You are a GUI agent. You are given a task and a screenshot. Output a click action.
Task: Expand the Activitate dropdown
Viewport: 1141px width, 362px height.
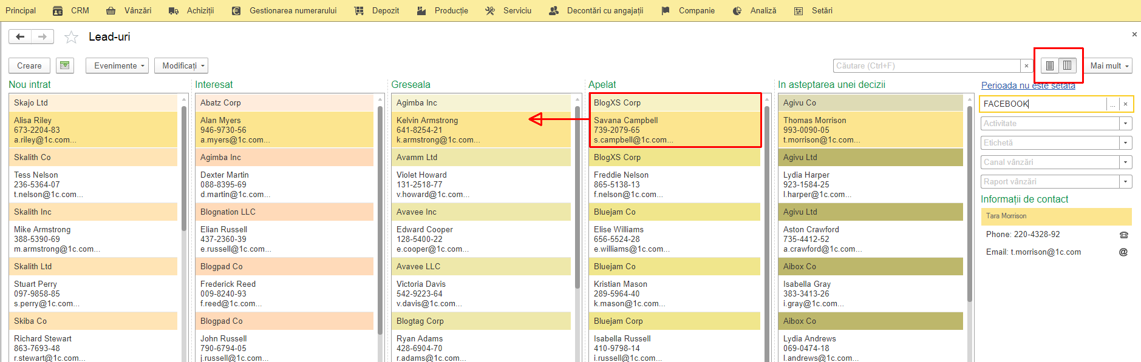pos(1126,124)
